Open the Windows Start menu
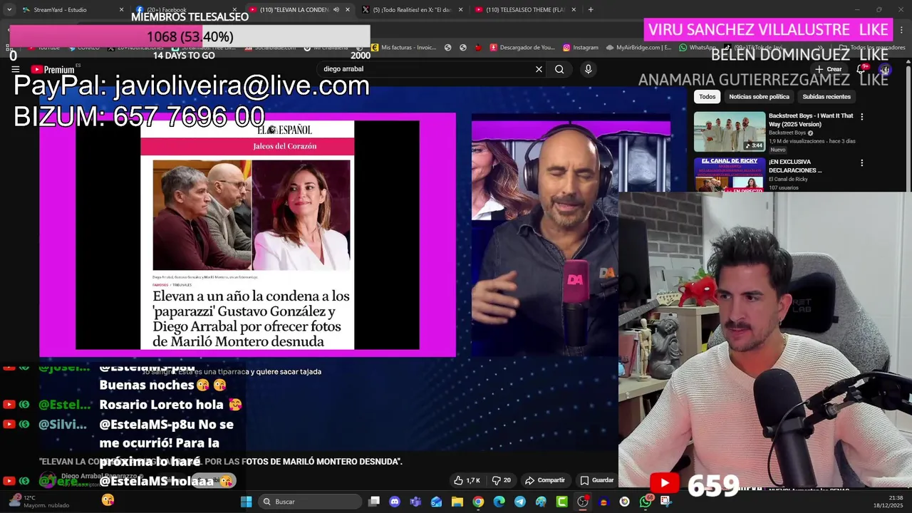This screenshot has width=912, height=513. [x=246, y=502]
